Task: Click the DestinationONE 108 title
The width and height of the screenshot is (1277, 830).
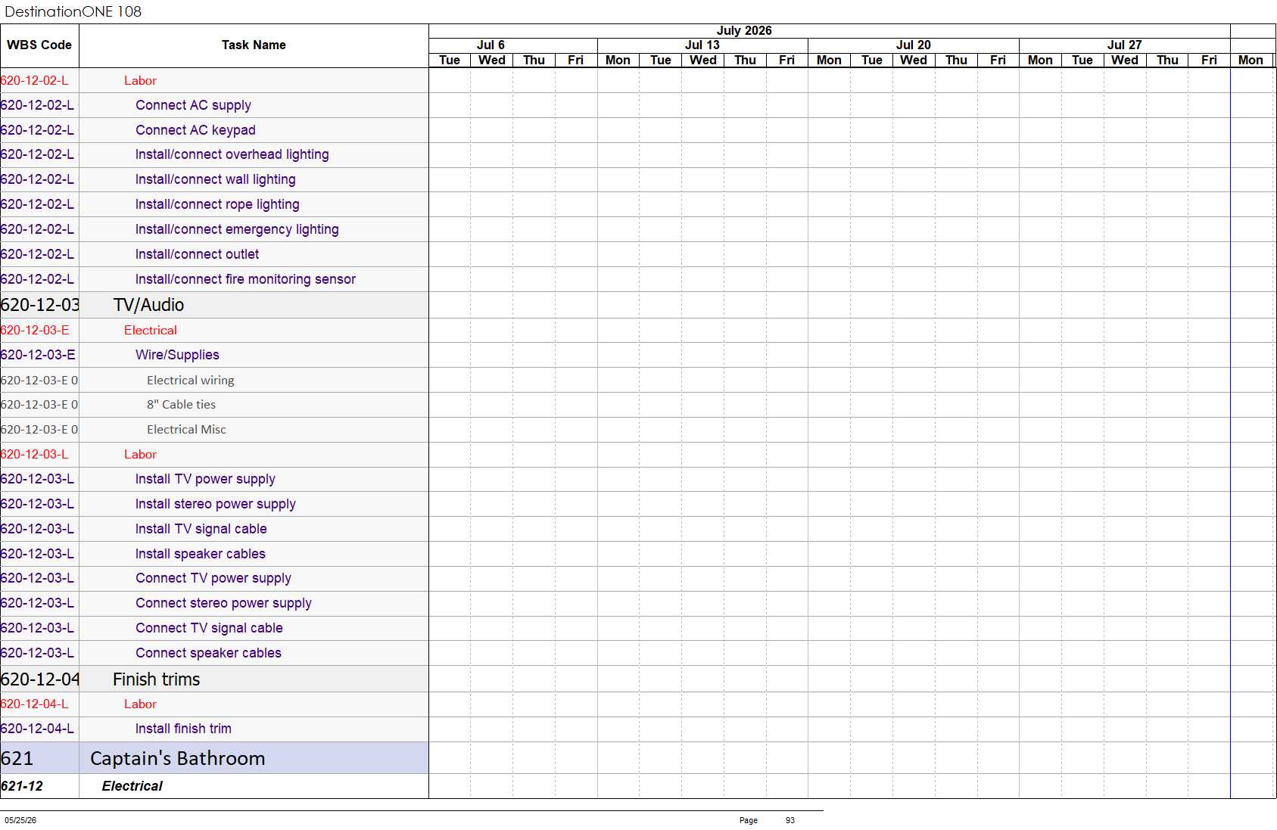Action: tap(73, 11)
